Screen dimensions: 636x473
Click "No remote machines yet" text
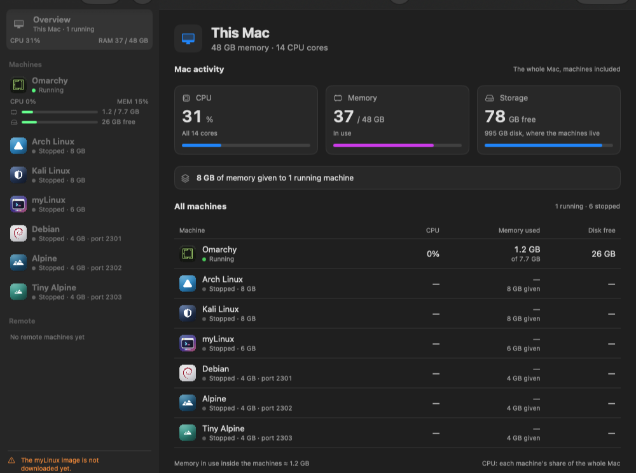tap(47, 337)
